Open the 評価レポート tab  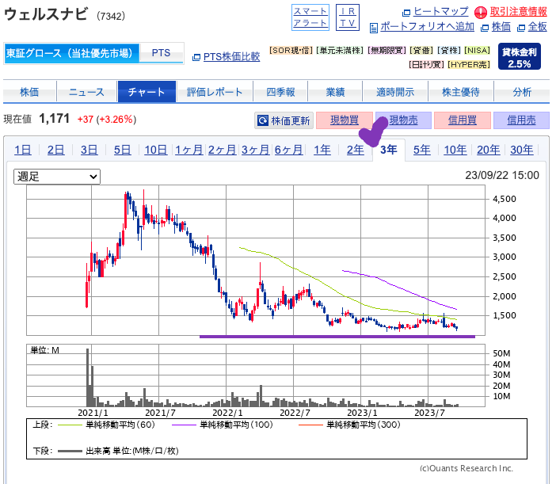pos(215,92)
